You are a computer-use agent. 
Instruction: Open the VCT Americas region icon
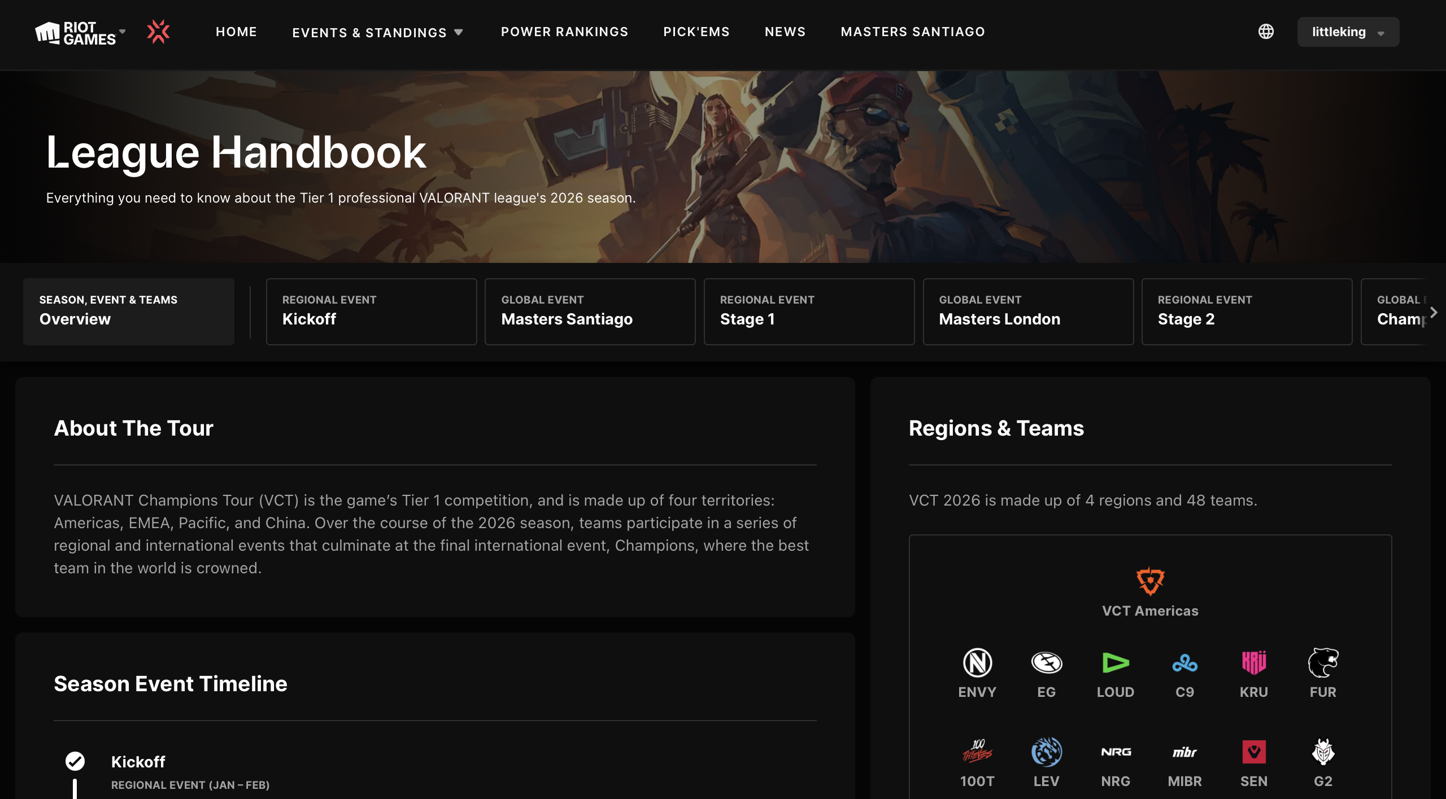point(1150,581)
